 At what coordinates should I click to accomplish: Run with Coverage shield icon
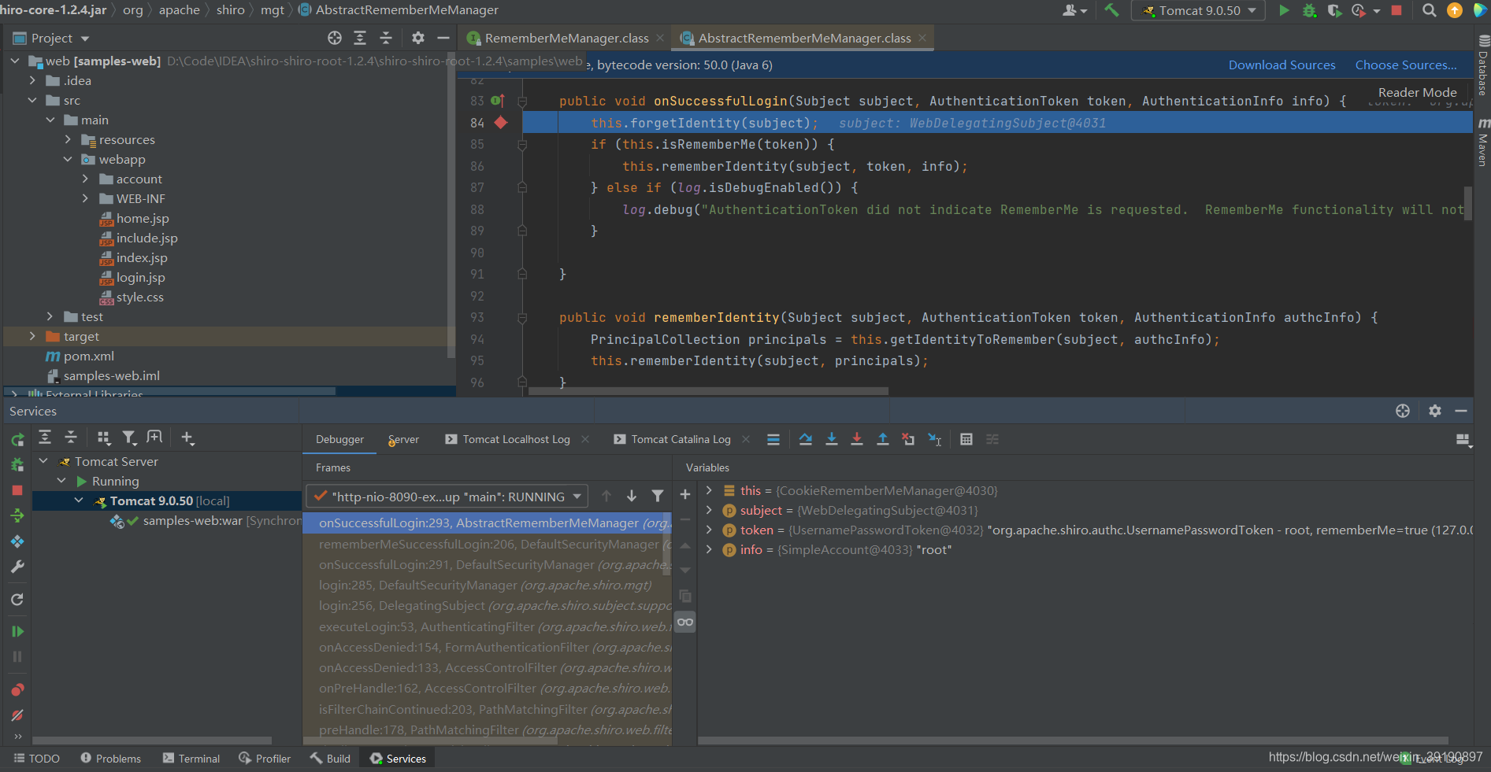click(x=1333, y=10)
